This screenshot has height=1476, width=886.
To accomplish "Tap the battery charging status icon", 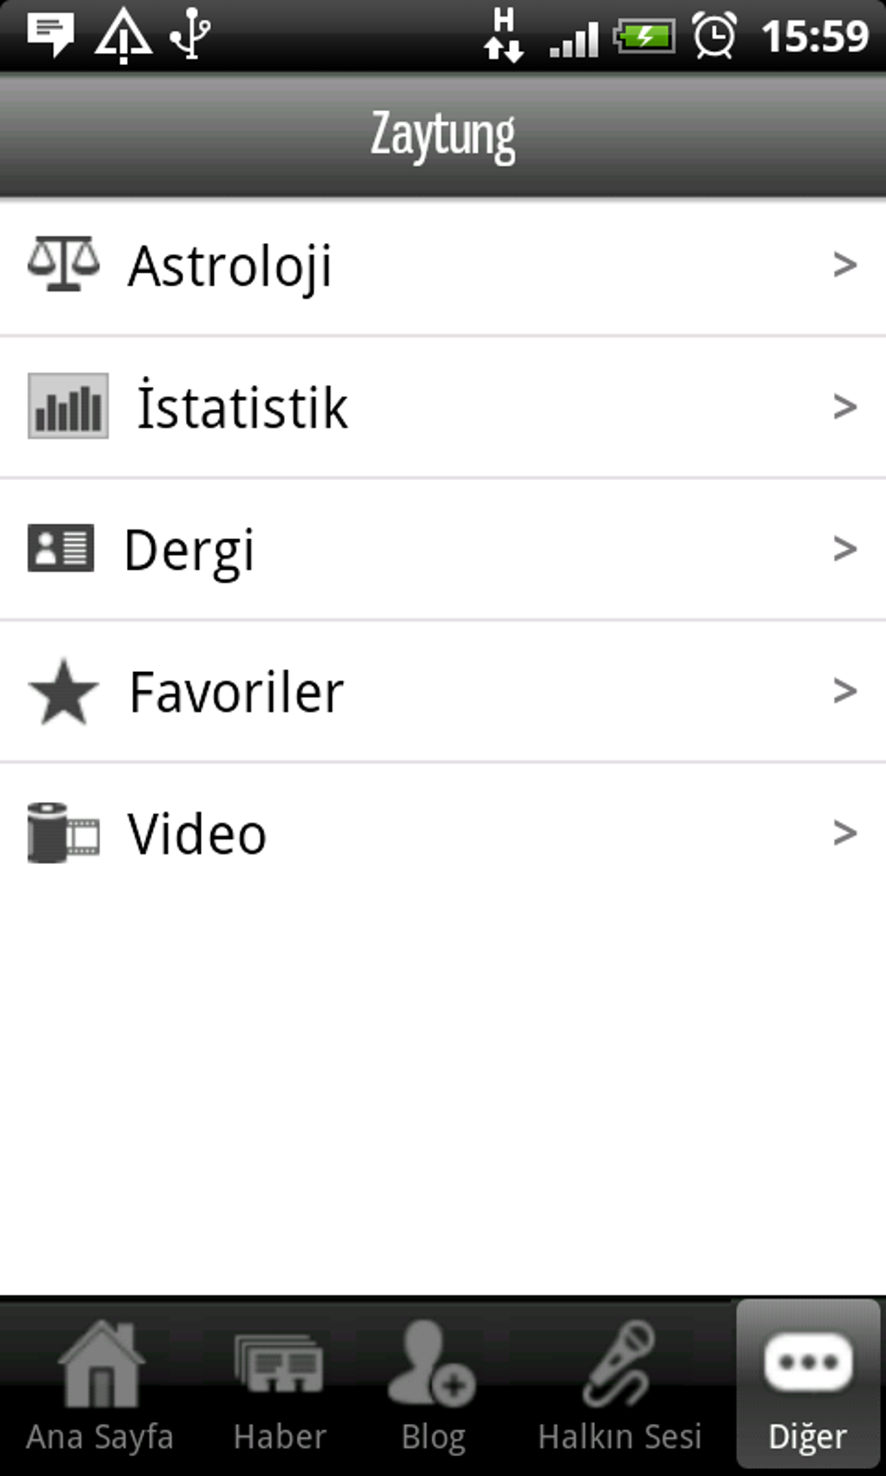I will (645, 36).
